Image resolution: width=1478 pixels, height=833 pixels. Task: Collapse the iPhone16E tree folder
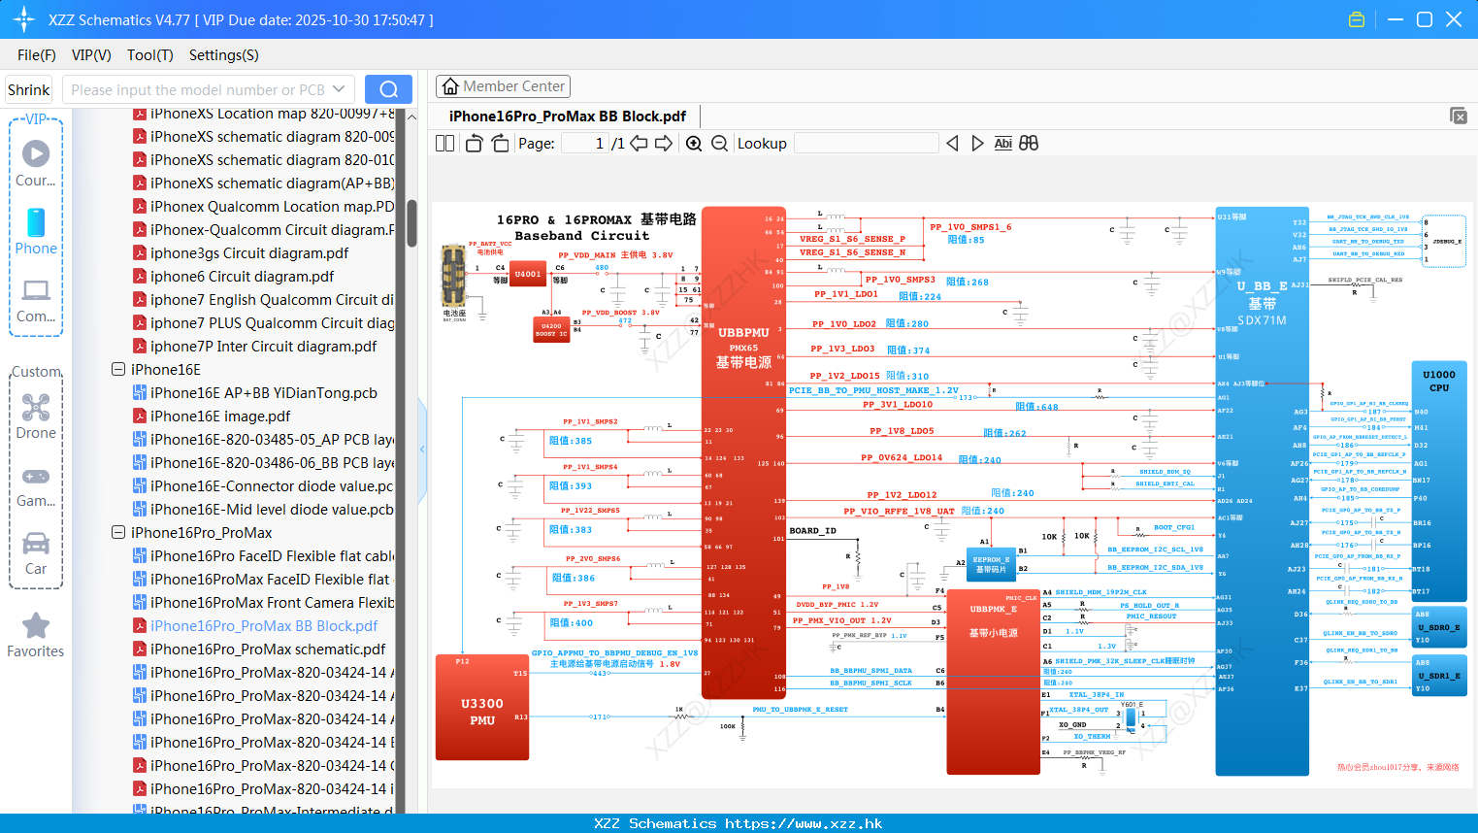118,369
